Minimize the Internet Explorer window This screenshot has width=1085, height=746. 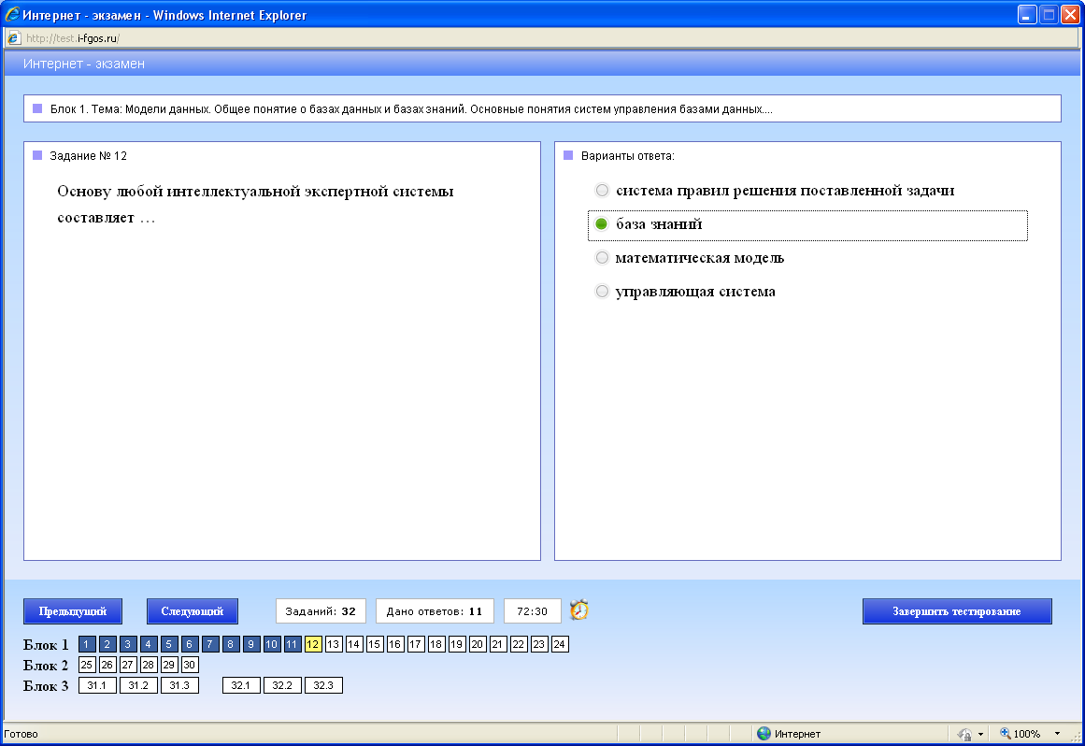[x=1027, y=15]
